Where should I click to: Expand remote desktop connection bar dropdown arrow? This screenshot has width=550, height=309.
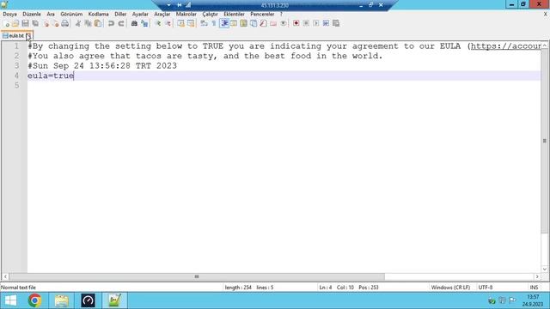[168, 5]
